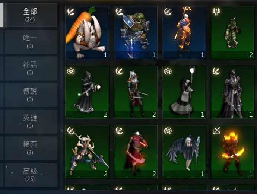Open the horned spear knight card
This screenshot has height=194, width=257.
tap(87, 152)
